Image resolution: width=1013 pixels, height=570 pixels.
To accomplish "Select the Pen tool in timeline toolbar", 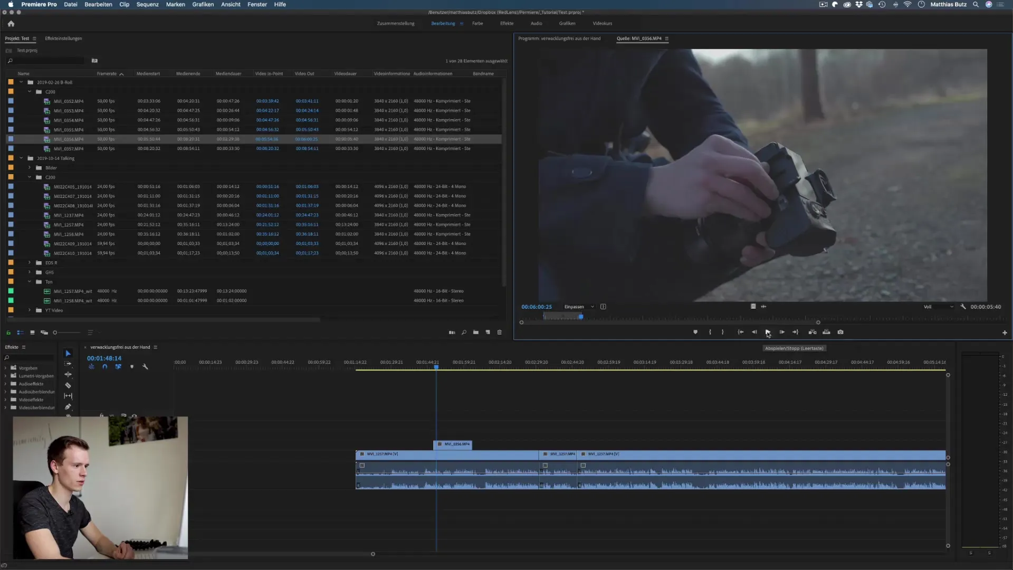I will [68, 407].
